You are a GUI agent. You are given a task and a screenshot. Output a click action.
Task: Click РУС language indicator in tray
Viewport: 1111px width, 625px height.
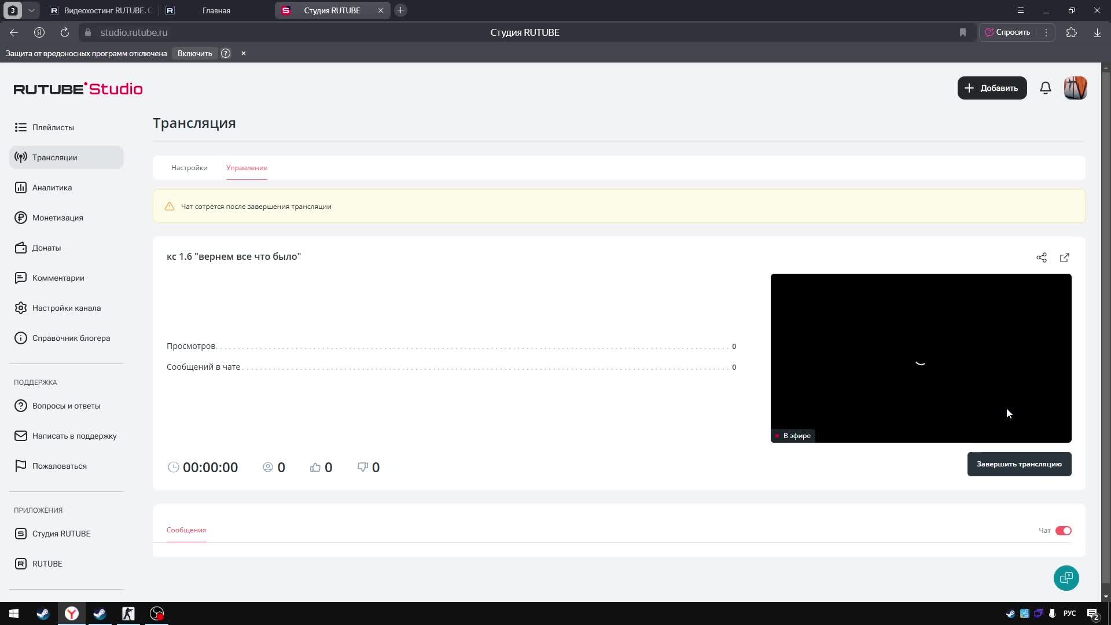pyautogui.click(x=1070, y=613)
